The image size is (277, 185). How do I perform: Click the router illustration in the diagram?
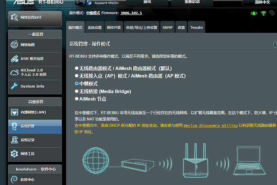pos(195,160)
